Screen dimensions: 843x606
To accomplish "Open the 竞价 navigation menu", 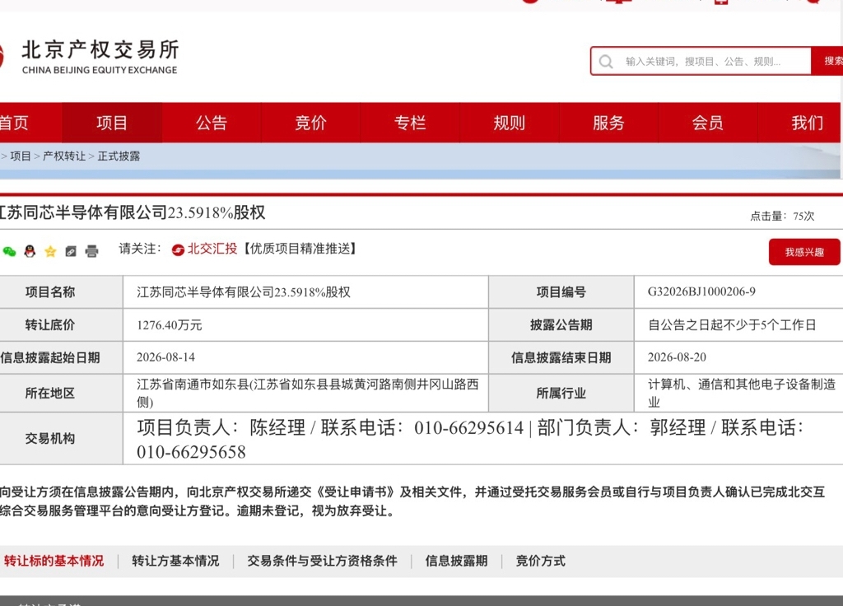I will pyautogui.click(x=310, y=123).
